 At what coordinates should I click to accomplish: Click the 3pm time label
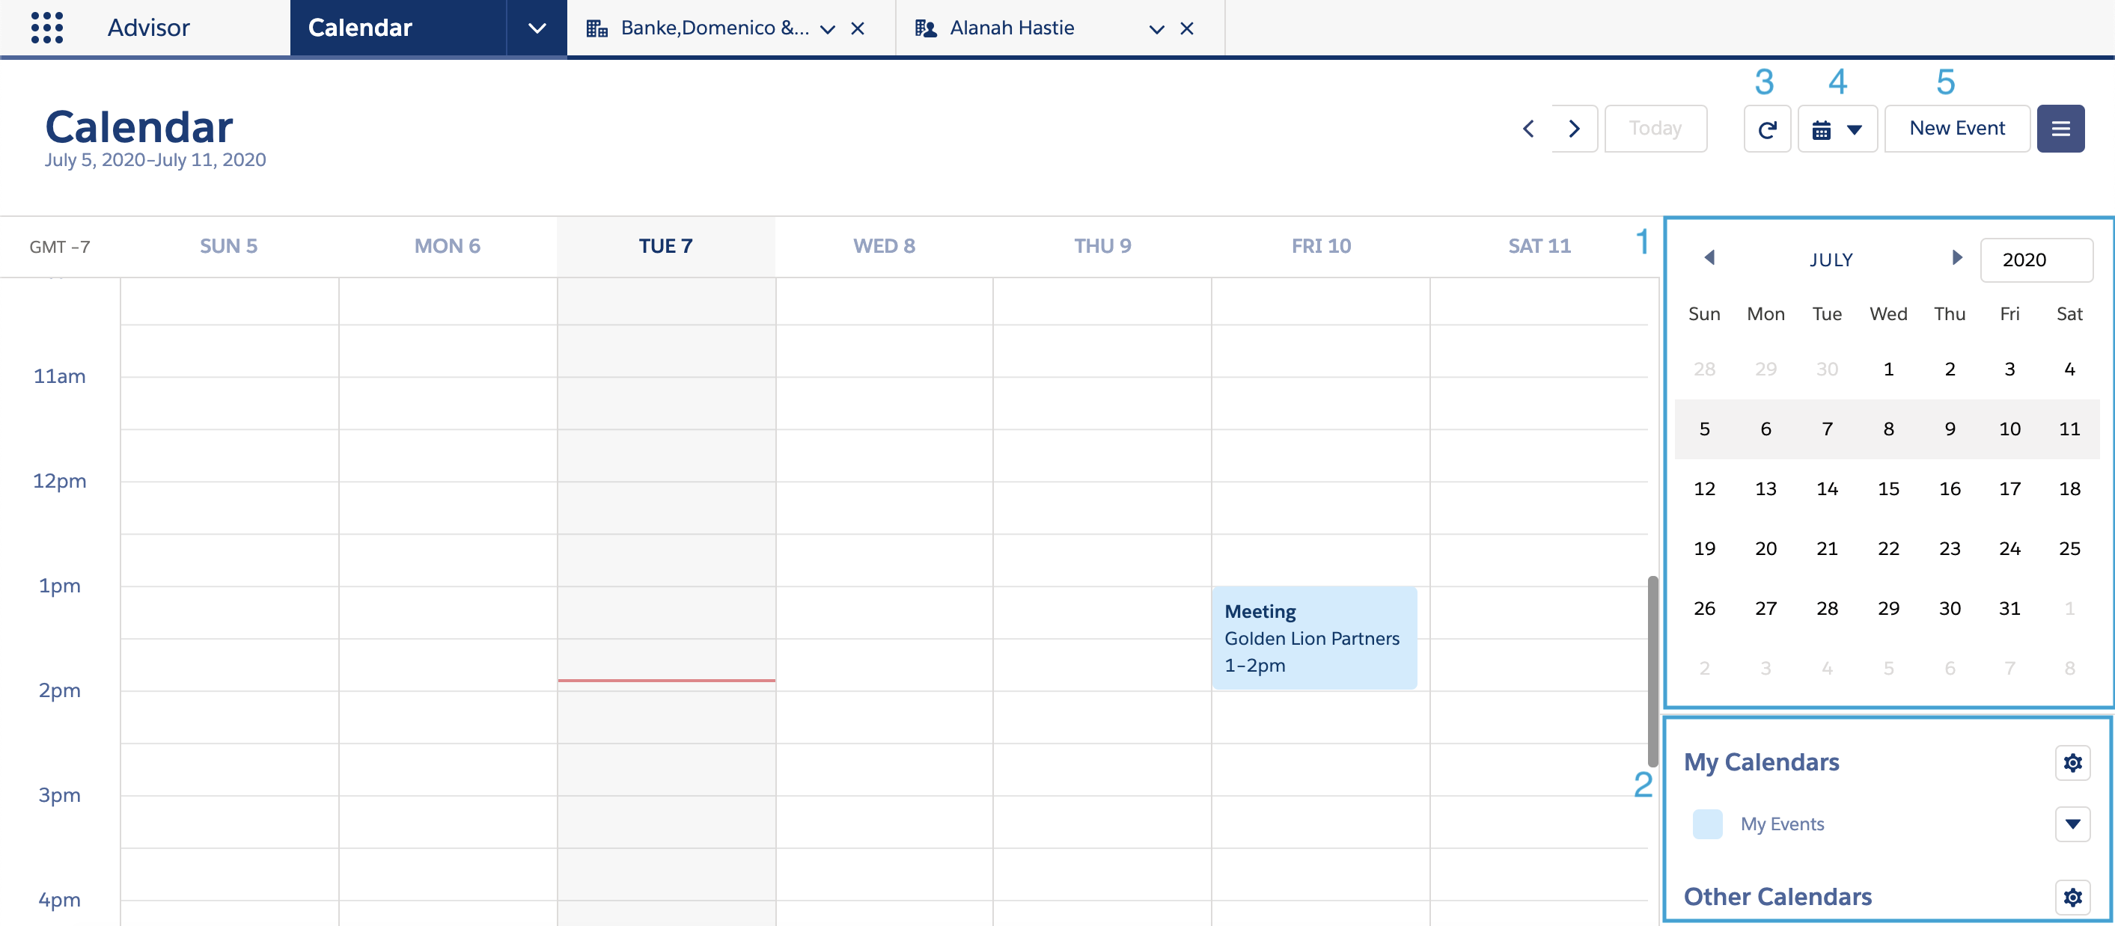coord(59,795)
